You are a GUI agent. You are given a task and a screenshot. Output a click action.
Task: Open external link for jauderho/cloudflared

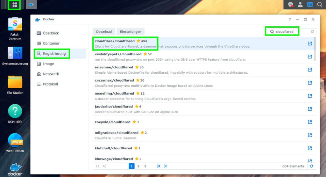(x=310, y=109)
